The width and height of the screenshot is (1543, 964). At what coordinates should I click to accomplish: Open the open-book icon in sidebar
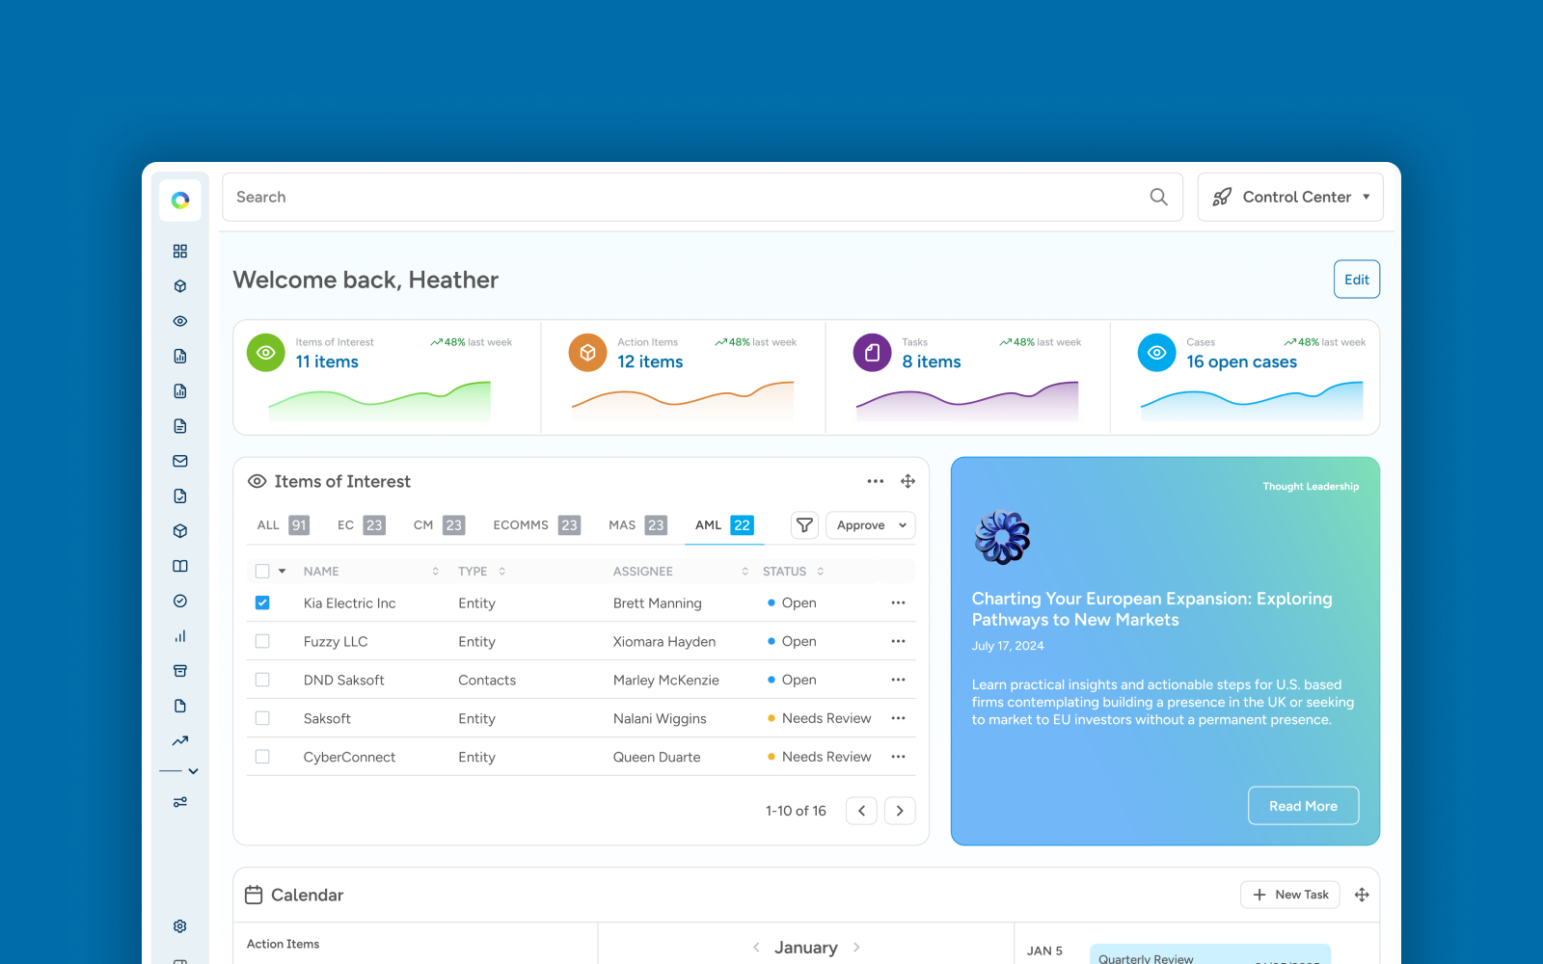[180, 566]
